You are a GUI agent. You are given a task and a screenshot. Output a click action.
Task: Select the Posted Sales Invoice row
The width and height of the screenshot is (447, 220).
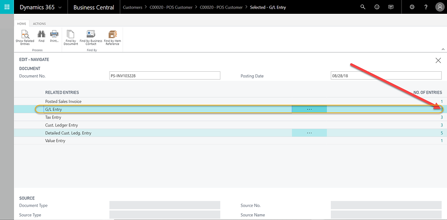230,102
